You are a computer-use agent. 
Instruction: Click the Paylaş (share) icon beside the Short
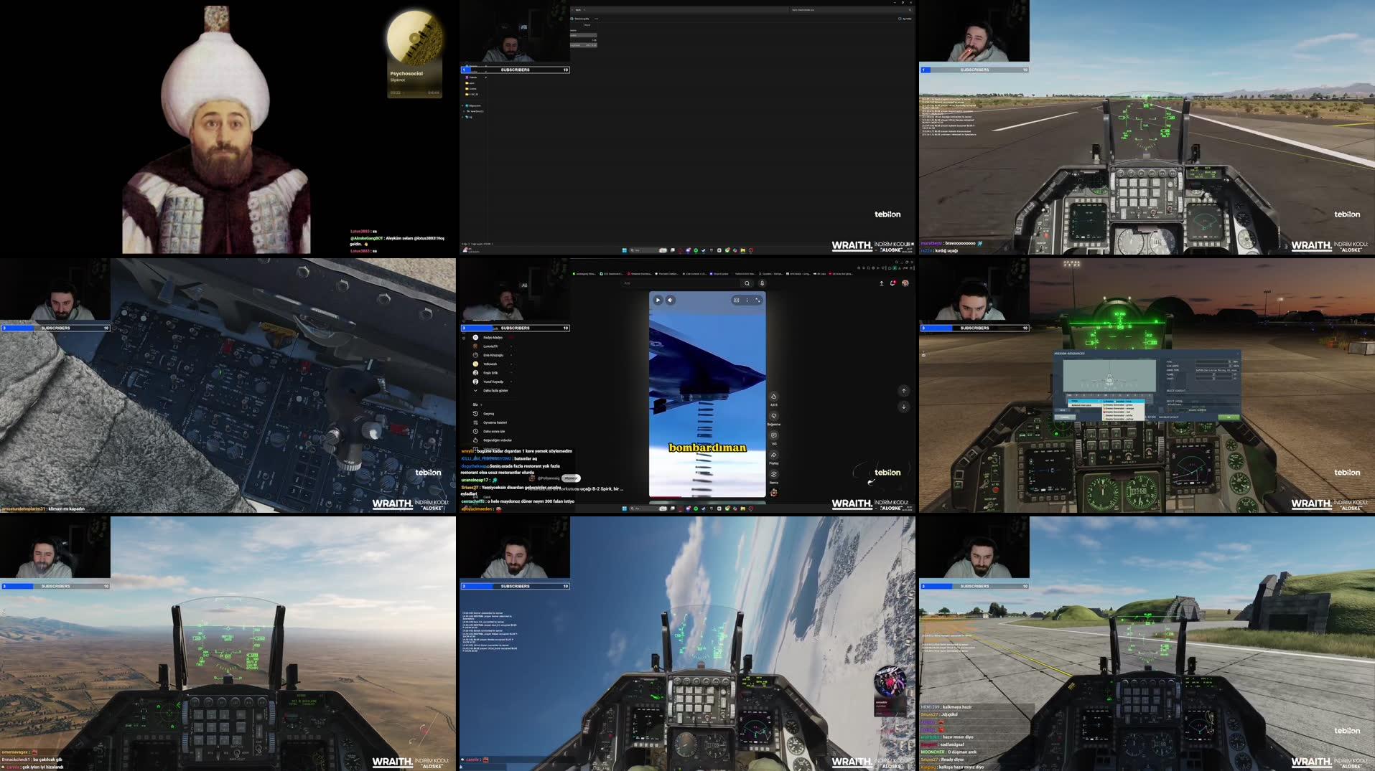(x=773, y=456)
